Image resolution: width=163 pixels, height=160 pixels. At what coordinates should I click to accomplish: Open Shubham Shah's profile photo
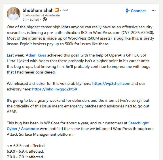tap(14, 14)
